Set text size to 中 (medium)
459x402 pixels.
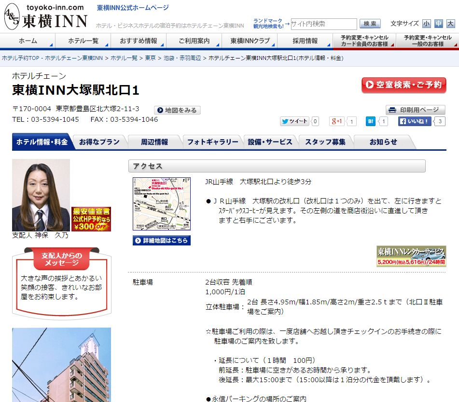(439, 24)
